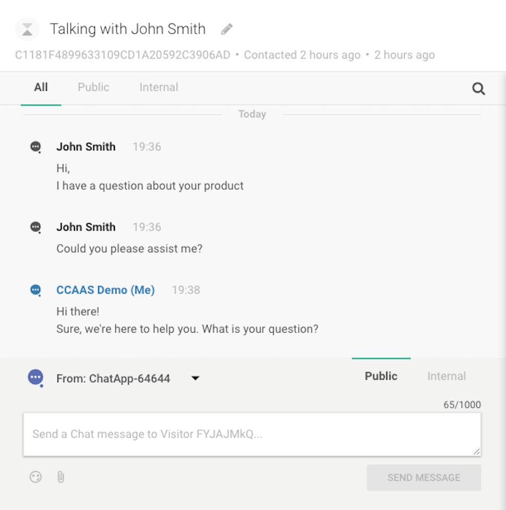Expand the From channel dropdown arrow
This screenshot has height=510, width=506.
195,378
